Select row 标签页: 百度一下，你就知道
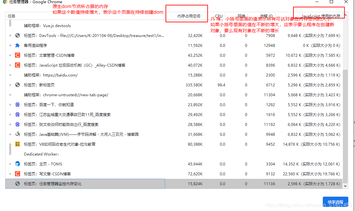This screenshot has height=211, width=355. click(174, 105)
